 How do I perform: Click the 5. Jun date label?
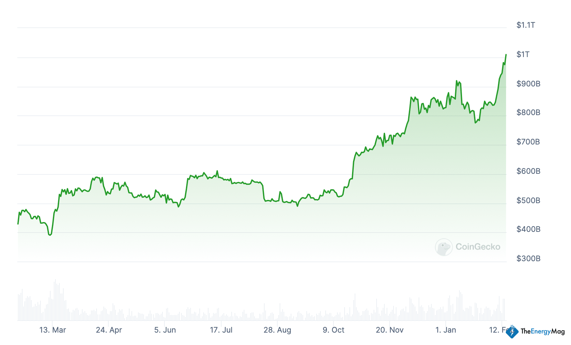pos(165,330)
